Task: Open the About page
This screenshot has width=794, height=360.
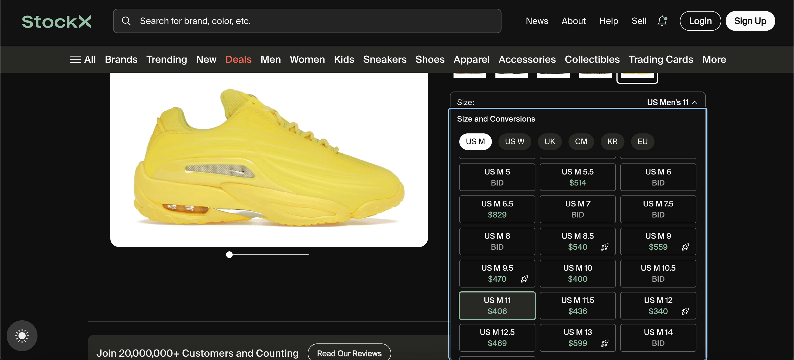Action: [x=573, y=21]
